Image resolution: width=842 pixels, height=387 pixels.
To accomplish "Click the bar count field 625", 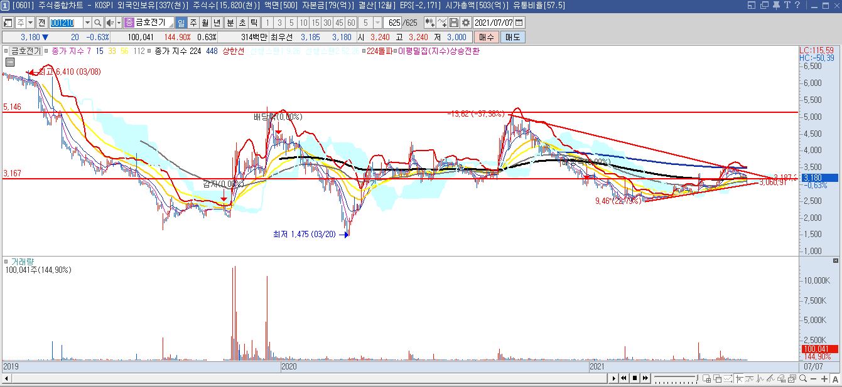I will pyautogui.click(x=394, y=23).
